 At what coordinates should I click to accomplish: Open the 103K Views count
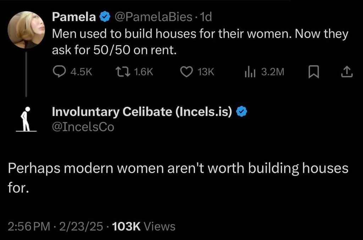(143, 226)
